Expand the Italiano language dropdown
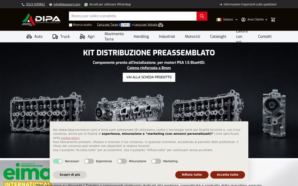The image size is (298, 186). [x=227, y=19]
